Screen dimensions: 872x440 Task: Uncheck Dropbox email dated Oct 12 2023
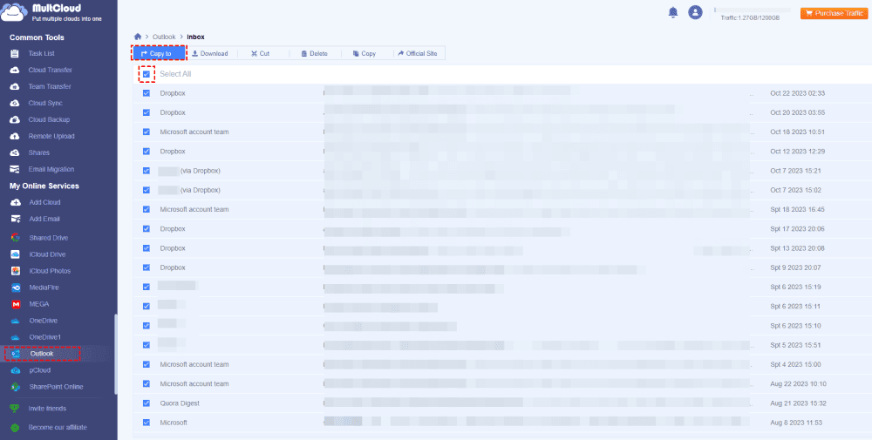tap(146, 151)
